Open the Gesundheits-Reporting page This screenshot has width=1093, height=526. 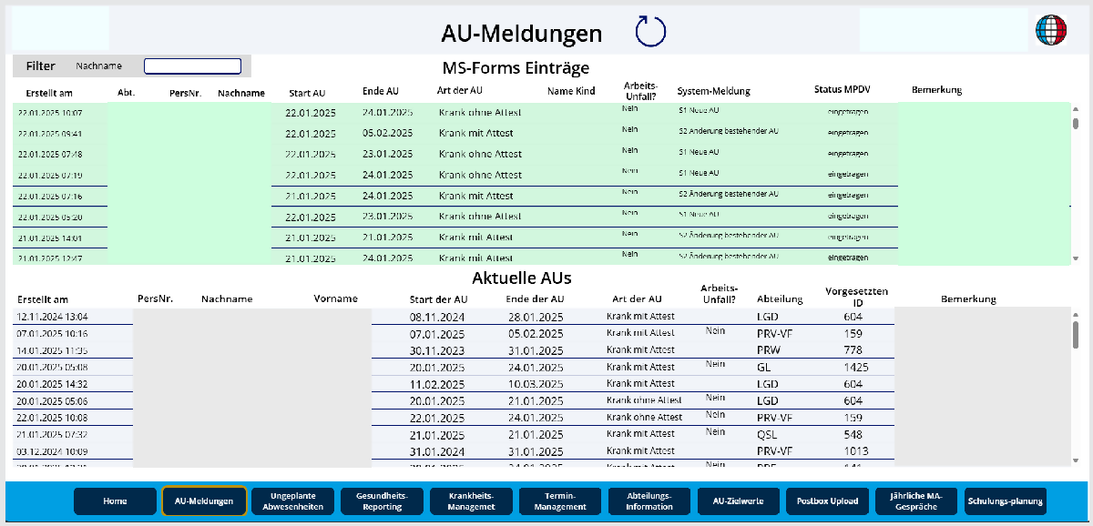tap(382, 501)
